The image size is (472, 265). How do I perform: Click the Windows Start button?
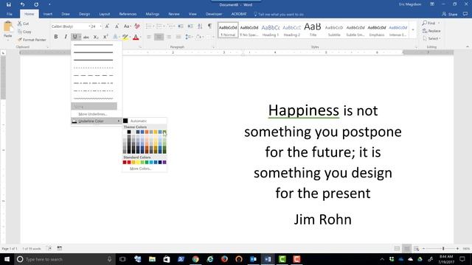(7, 259)
